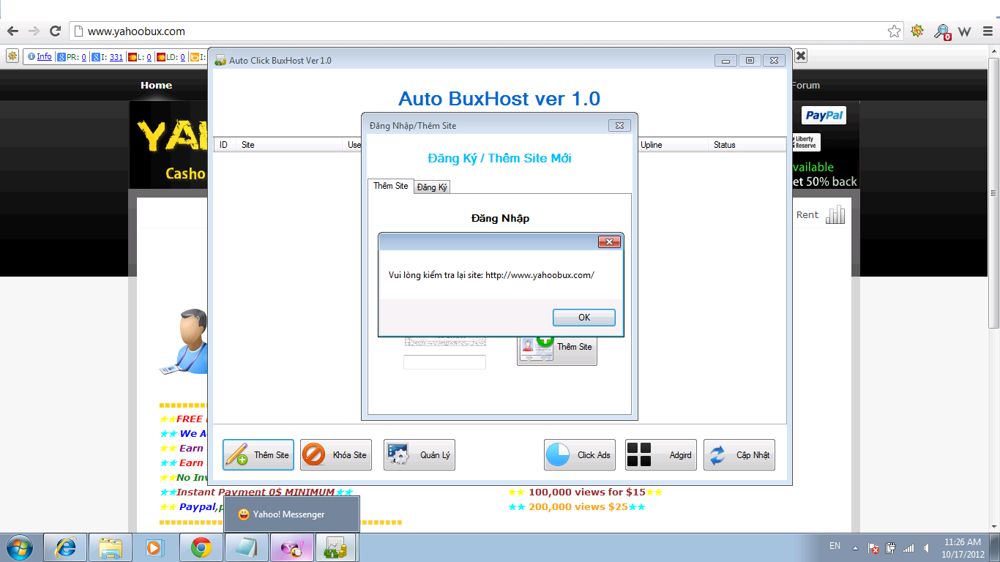Close the Đăng Nhập/Thêm Site dialog
This screenshot has width=1000, height=562.
(619, 125)
